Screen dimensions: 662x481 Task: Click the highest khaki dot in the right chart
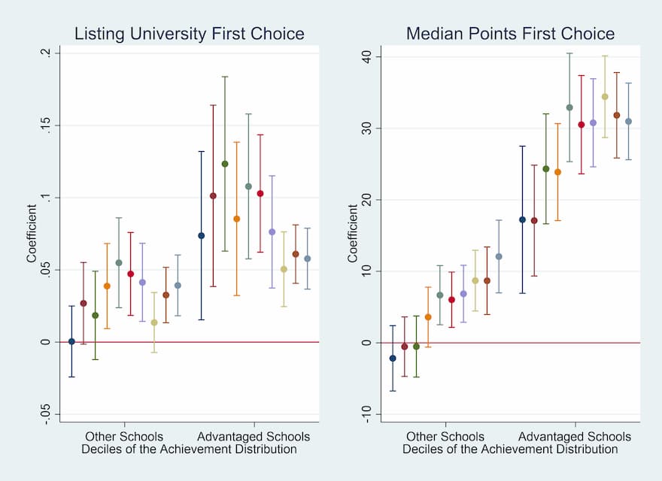604,97
